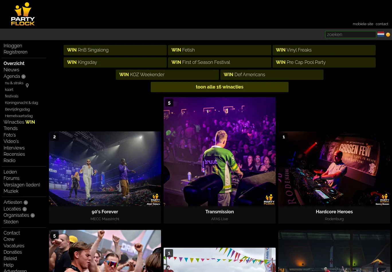
Task: Click the map pin location icon
Action: coord(27,86)
